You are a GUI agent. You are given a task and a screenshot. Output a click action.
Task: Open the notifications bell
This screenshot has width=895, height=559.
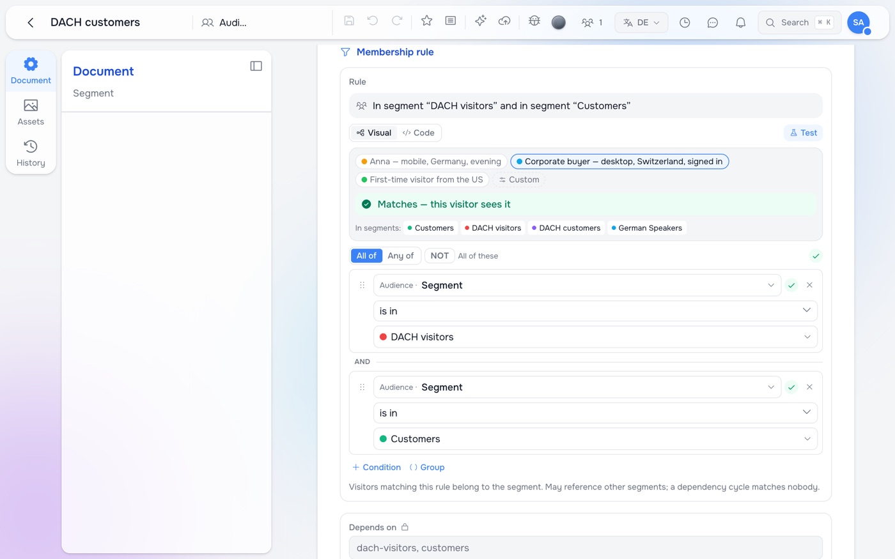[741, 22]
